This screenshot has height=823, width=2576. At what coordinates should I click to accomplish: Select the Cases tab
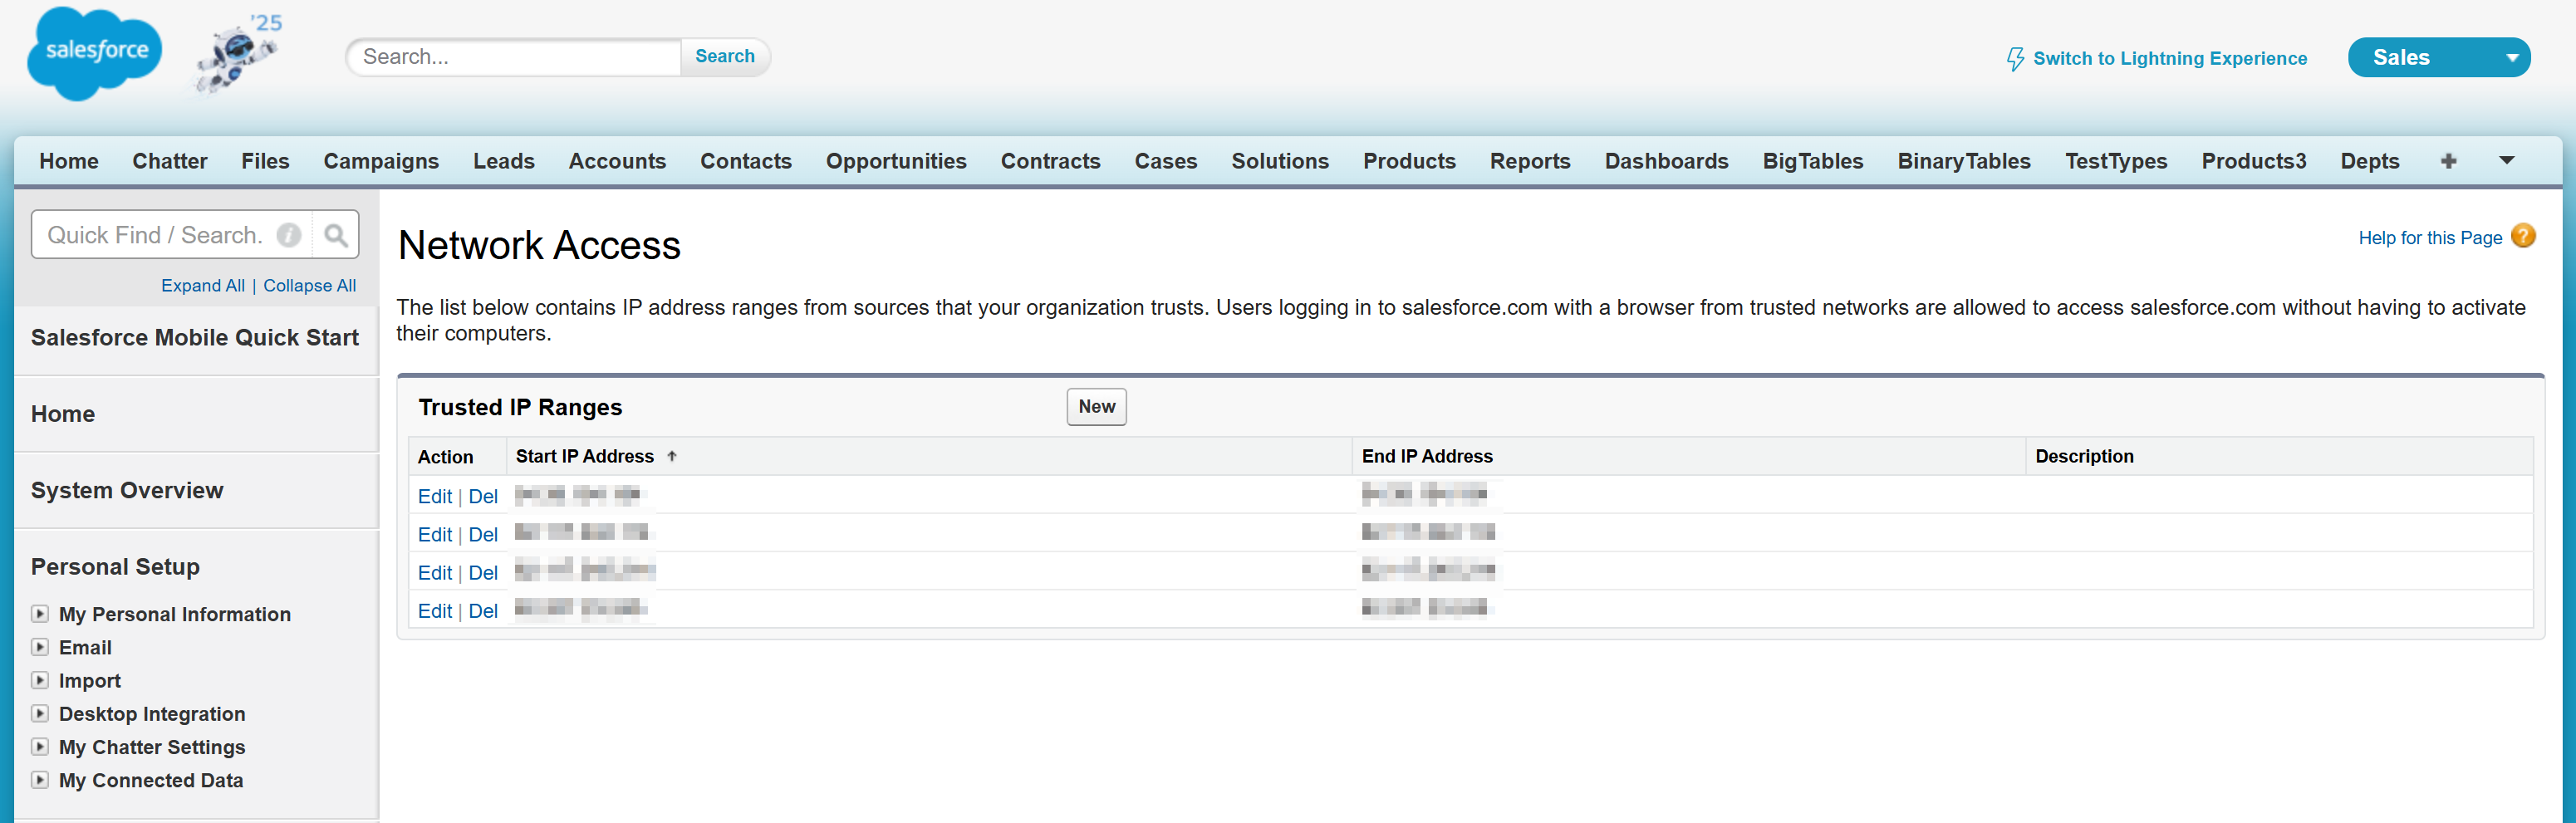1166,161
